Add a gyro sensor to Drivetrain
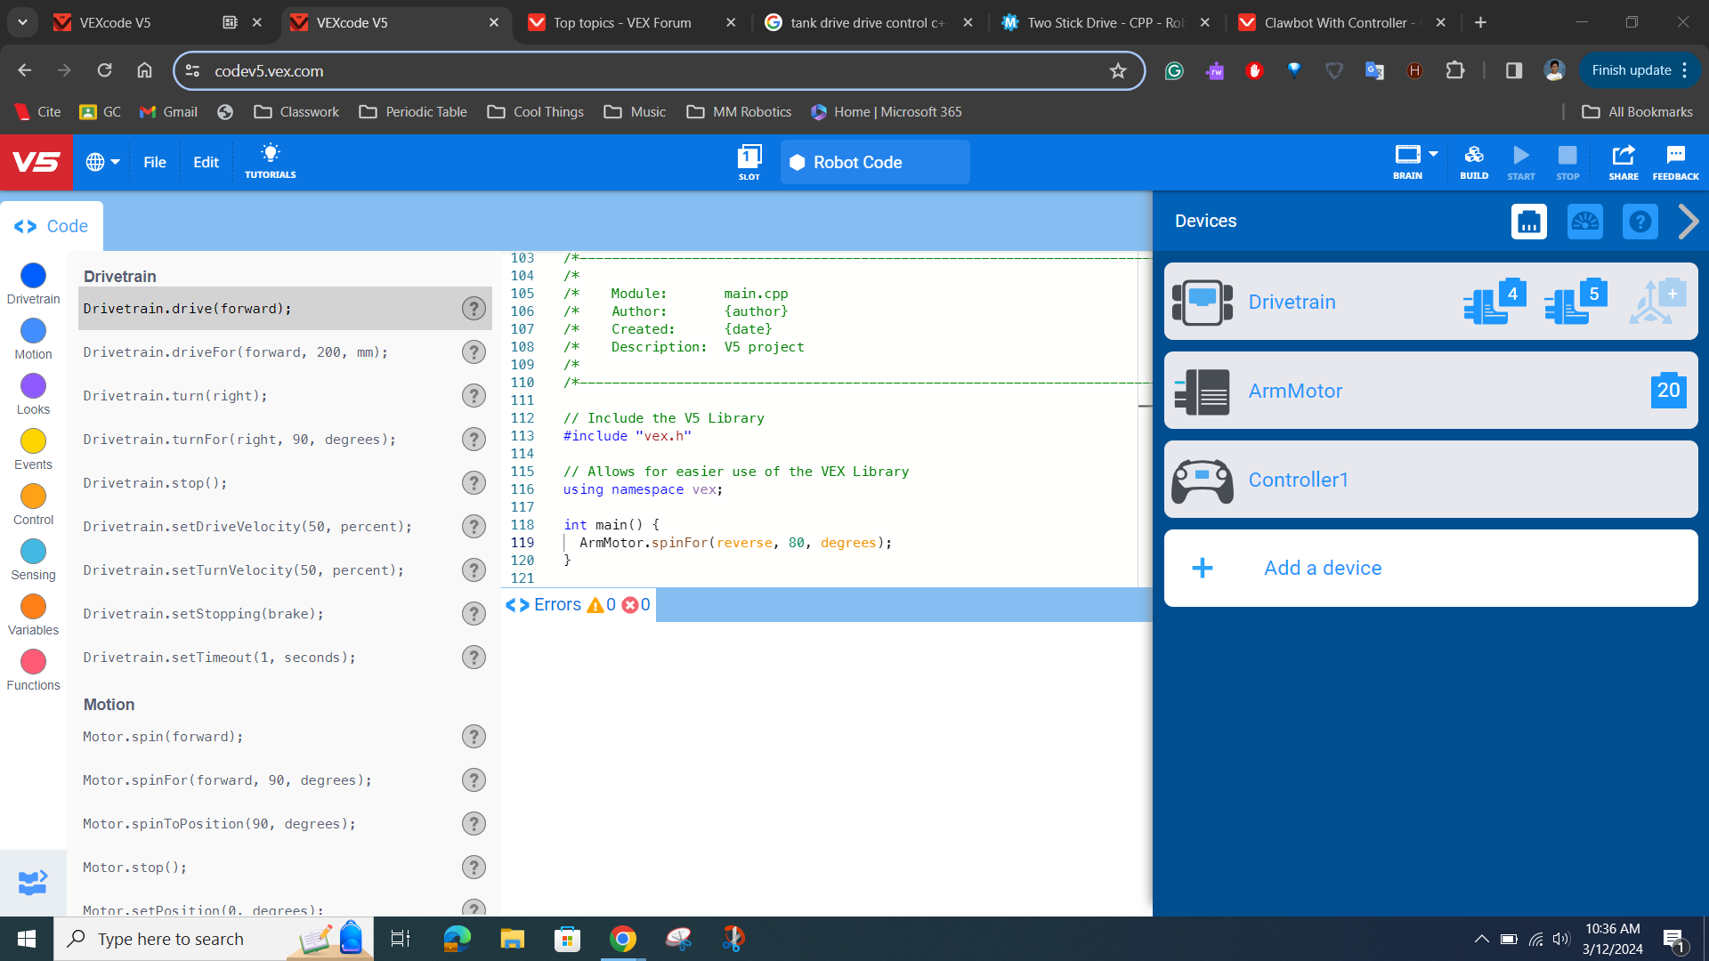The width and height of the screenshot is (1709, 961). [x=1657, y=302]
